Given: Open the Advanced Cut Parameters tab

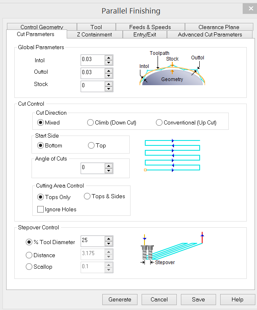Looking at the screenshot, I should 210,35.
